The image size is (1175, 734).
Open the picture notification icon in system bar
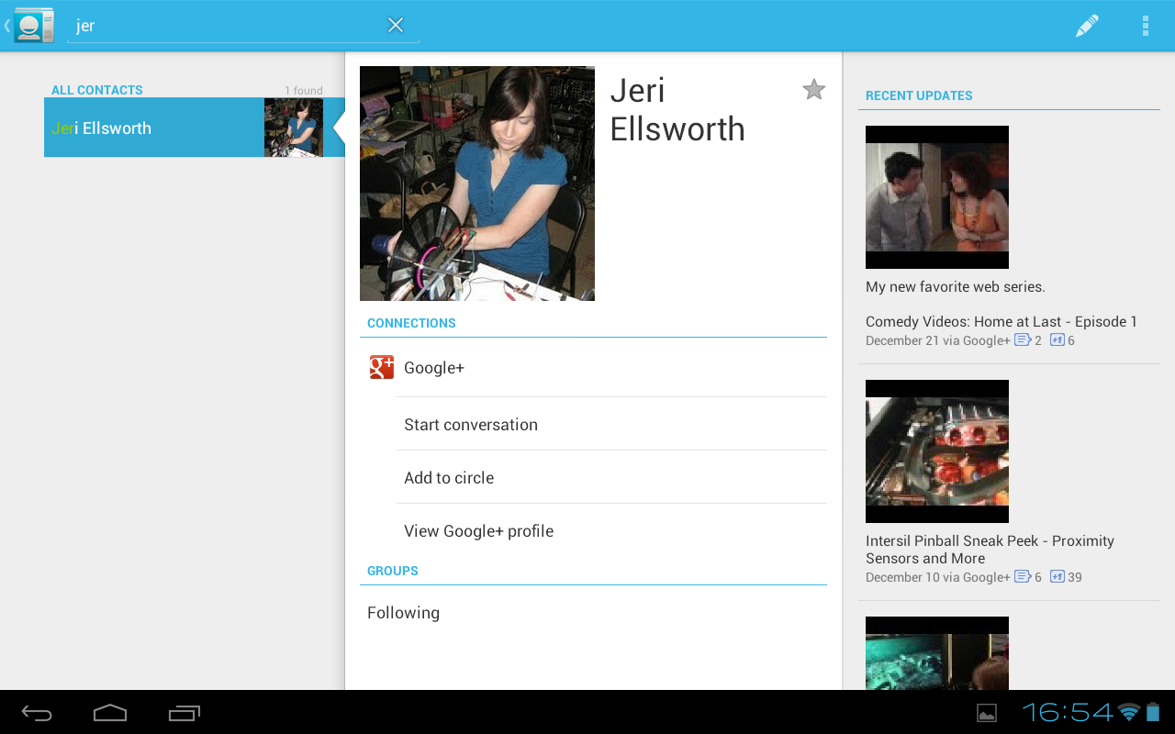(x=987, y=713)
